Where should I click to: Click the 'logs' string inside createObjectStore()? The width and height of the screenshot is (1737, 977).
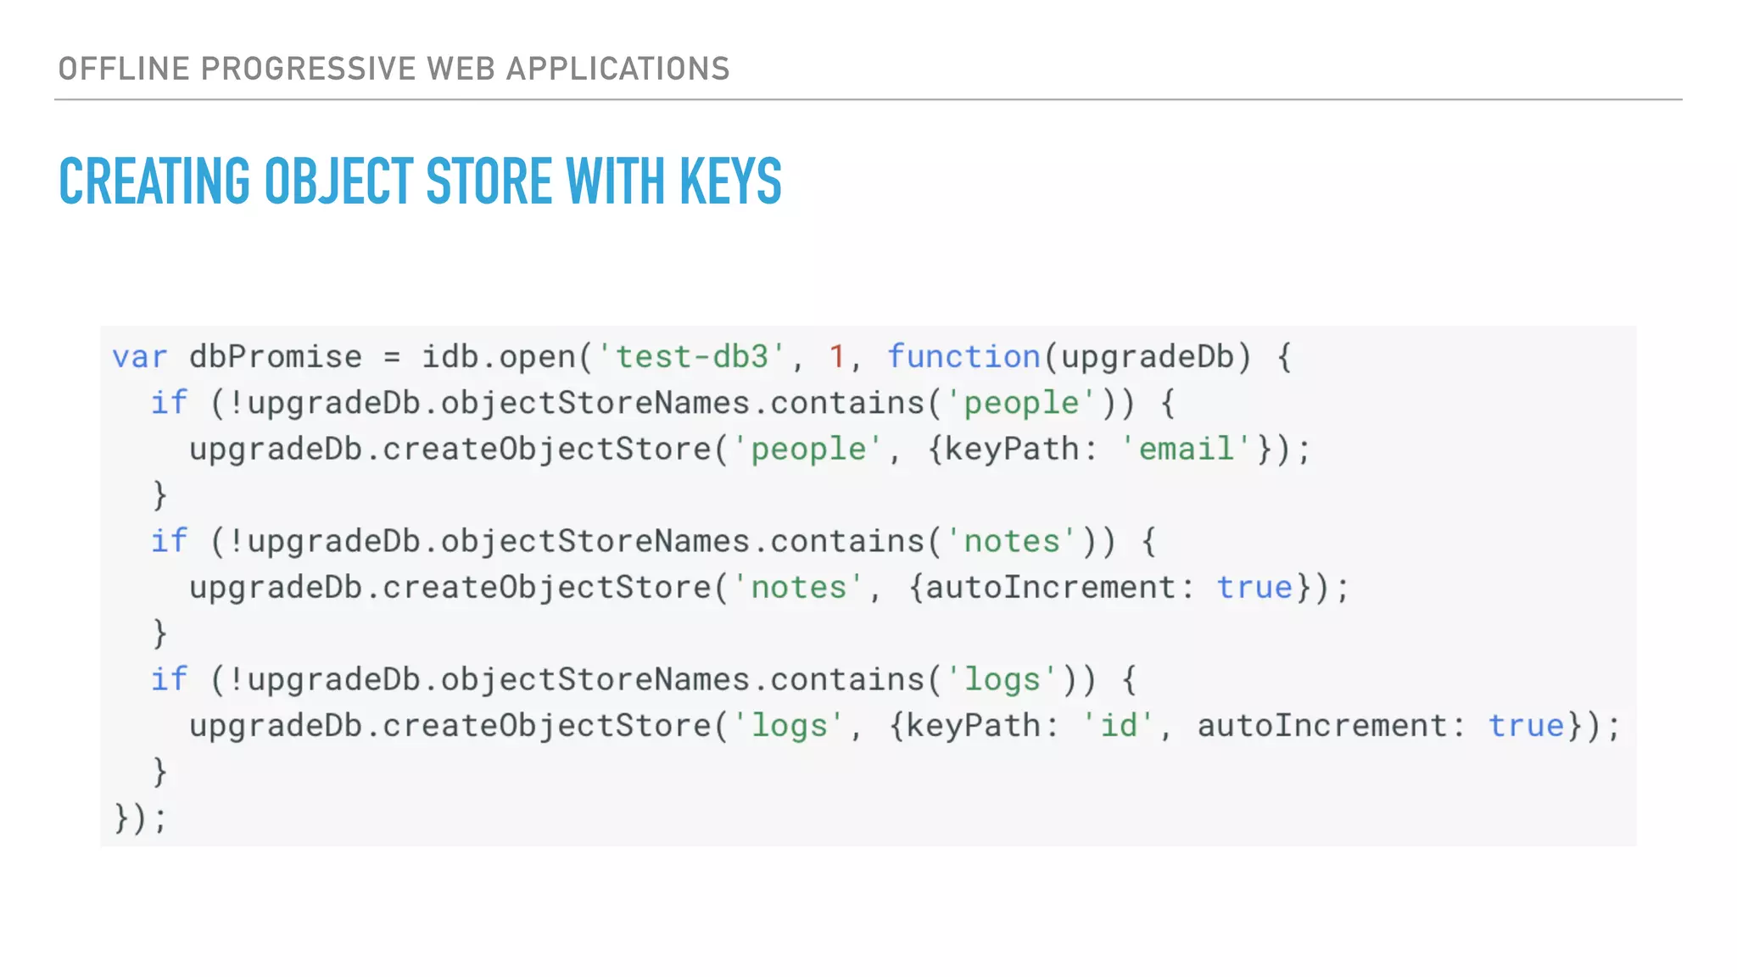pos(788,726)
